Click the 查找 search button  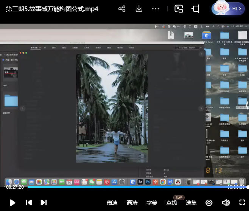pos(171,203)
